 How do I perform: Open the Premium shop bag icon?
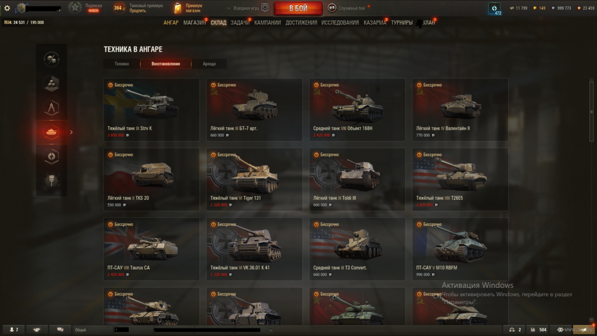click(177, 8)
